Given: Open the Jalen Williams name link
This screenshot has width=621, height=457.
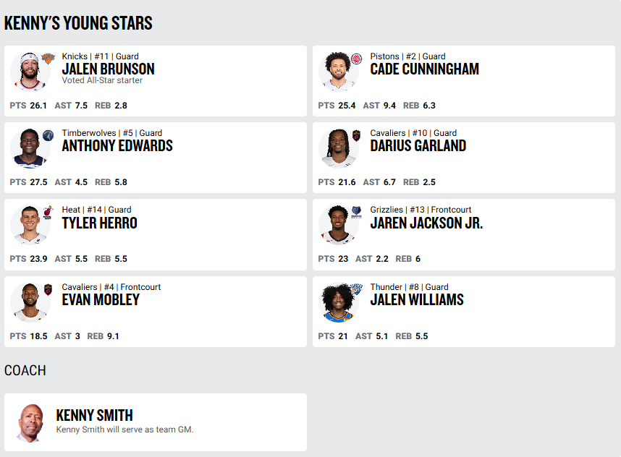Looking at the screenshot, I should (x=417, y=300).
